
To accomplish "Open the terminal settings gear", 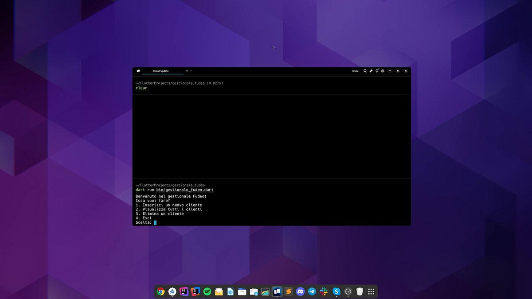I will (x=383, y=71).
